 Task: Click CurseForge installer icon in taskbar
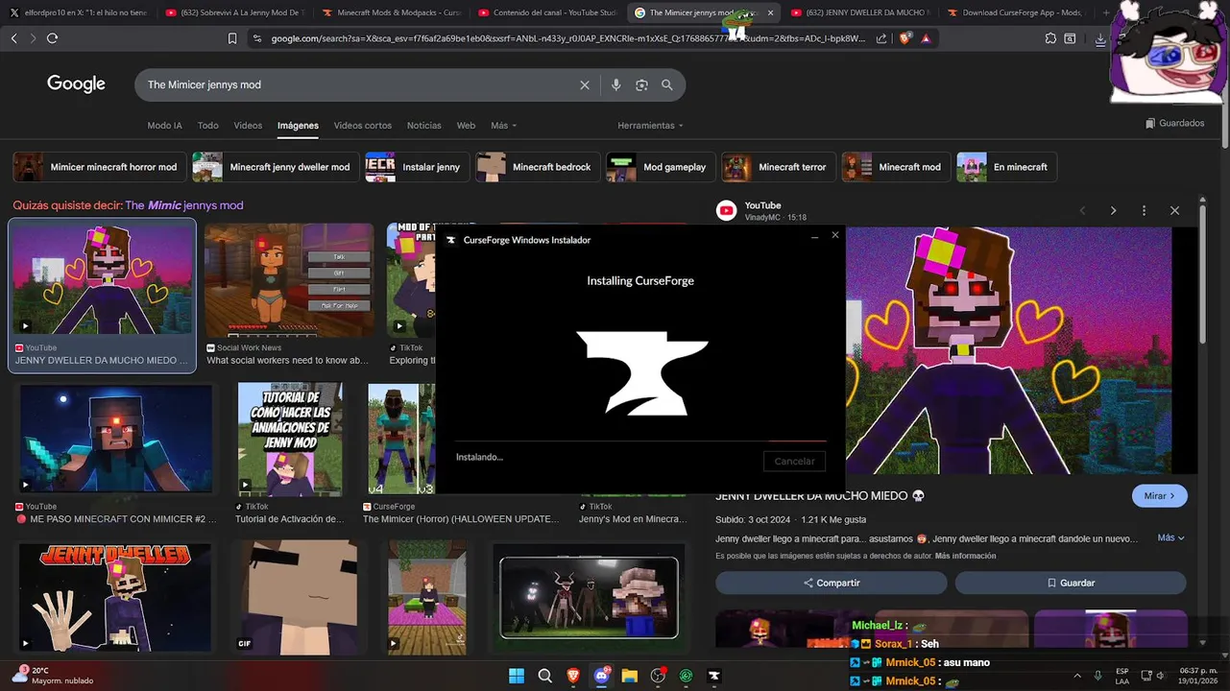click(x=713, y=676)
